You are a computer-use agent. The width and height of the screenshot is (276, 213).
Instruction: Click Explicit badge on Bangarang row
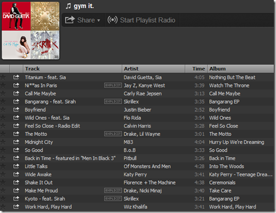tap(113, 101)
